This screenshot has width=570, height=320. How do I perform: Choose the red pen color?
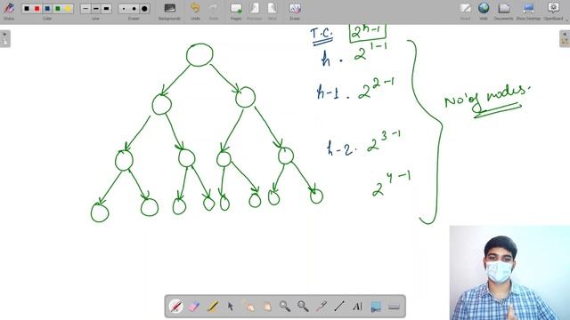pos(37,8)
